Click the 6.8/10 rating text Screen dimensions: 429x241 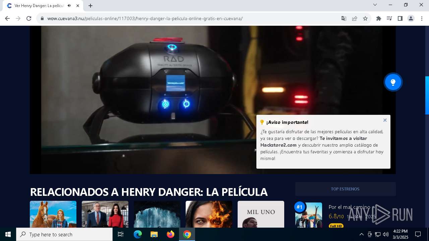pos(336,216)
